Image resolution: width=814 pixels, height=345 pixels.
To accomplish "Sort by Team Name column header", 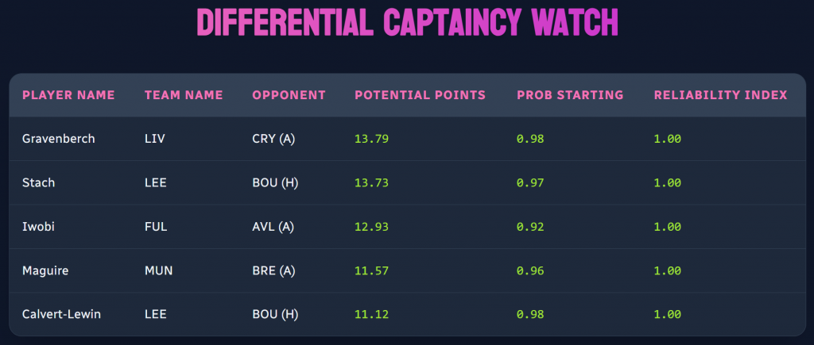I will 184,95.
